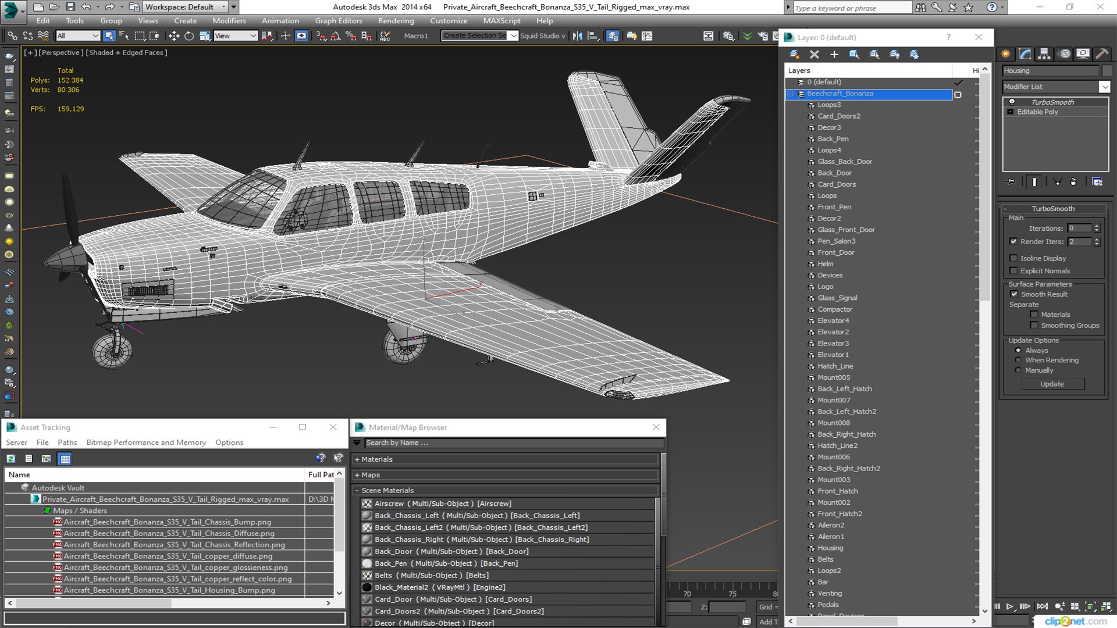The image size is (1117, 628).
Task: Activate the Select Object arrow tool
Action: (x=109, y=36)
